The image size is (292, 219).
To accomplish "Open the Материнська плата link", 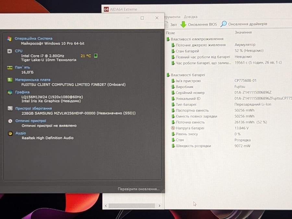I will [x=32, y=80].
